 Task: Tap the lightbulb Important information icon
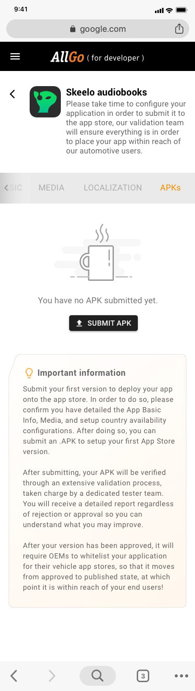[x=29, y=373]
